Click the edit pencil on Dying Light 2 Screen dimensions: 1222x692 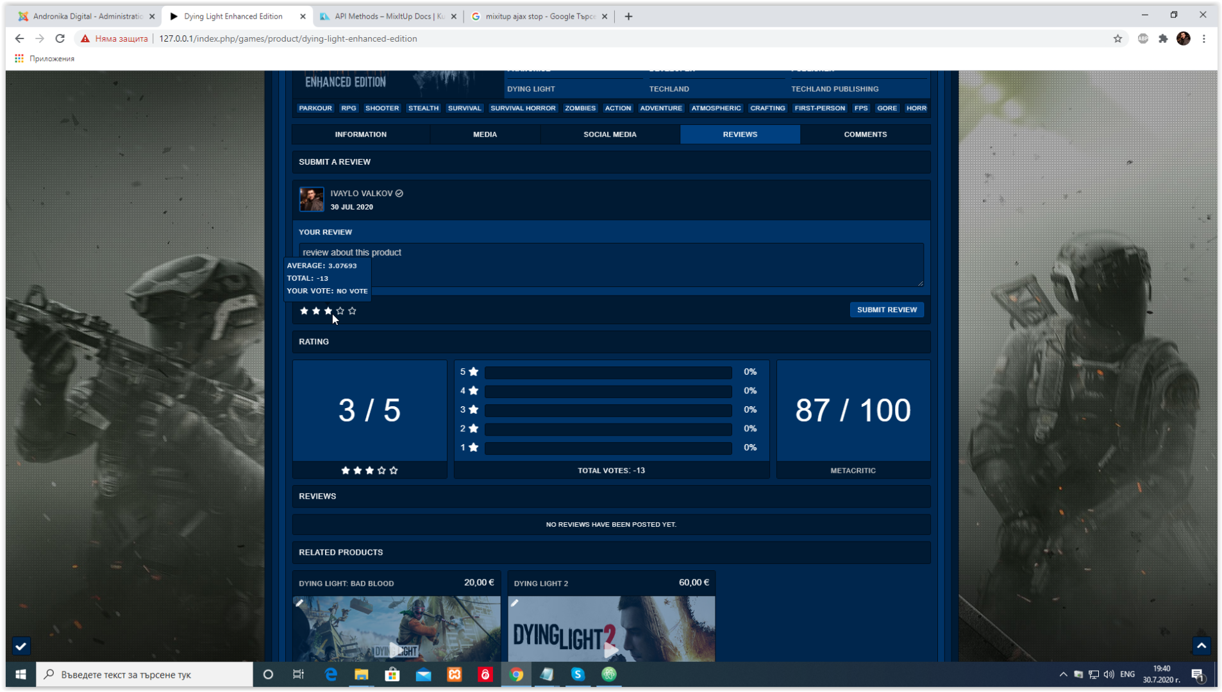click(x=514, y=603)
